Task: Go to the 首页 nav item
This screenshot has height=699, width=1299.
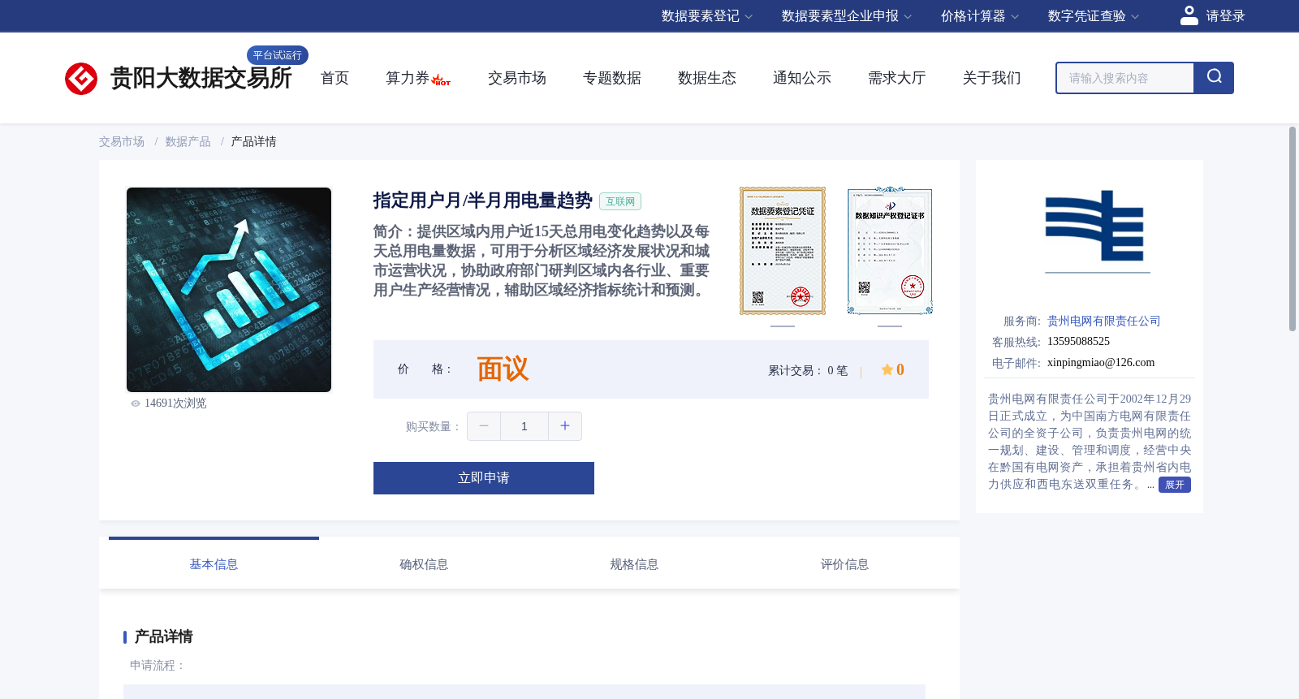Action: (x=334, y=78)
